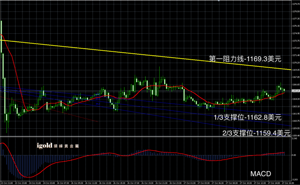Click the 1173.75 price axis label
The height and width of the screenshot is (185, 300).
pos(296,41)
